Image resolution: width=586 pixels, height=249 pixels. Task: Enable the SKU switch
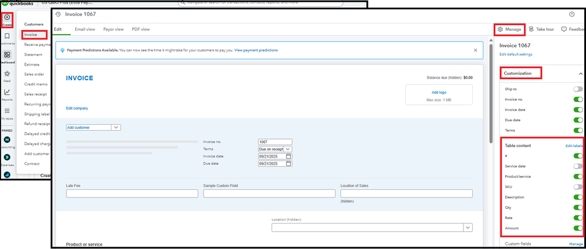(x=578, y=187)
